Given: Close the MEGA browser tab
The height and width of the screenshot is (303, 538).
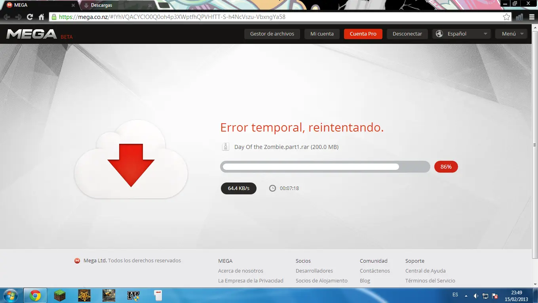Looking at the screenshot, I should coord(73,6).
